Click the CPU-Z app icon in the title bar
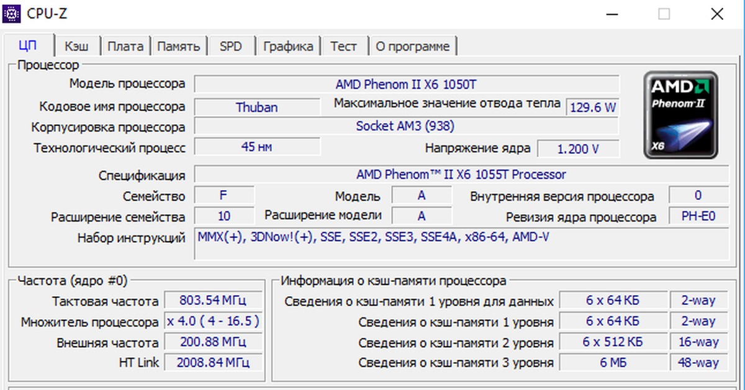Screen dimensions: 745x390 11,13
